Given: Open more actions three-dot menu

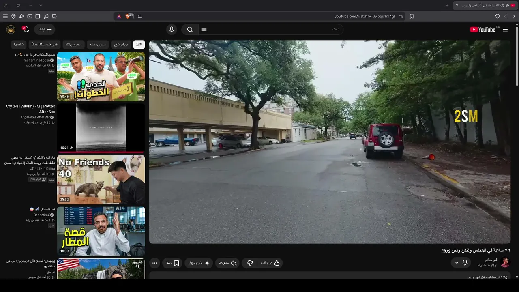Looking at the screenshot, I should click(x=154, y=263).
